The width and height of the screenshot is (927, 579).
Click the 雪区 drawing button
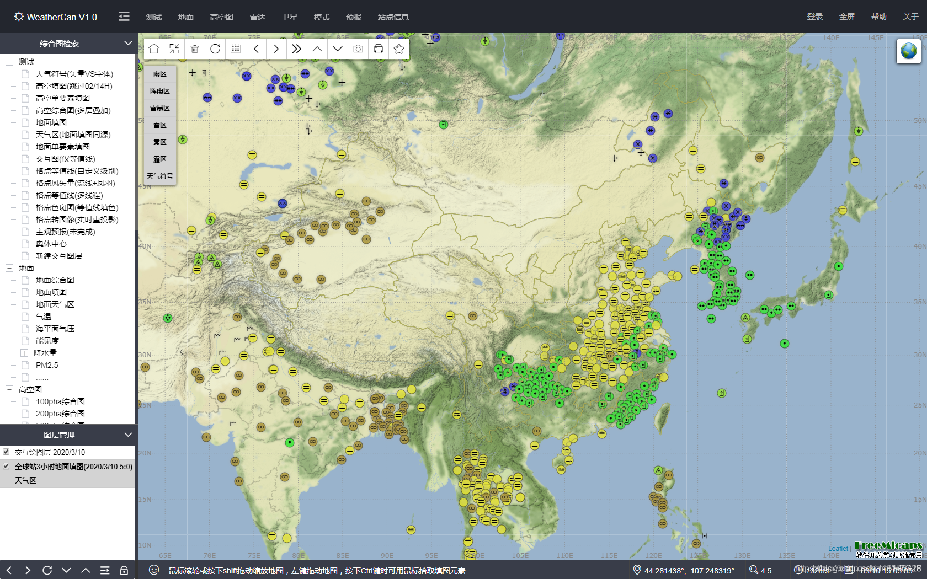pyautogui.click(x=160, y=125)
